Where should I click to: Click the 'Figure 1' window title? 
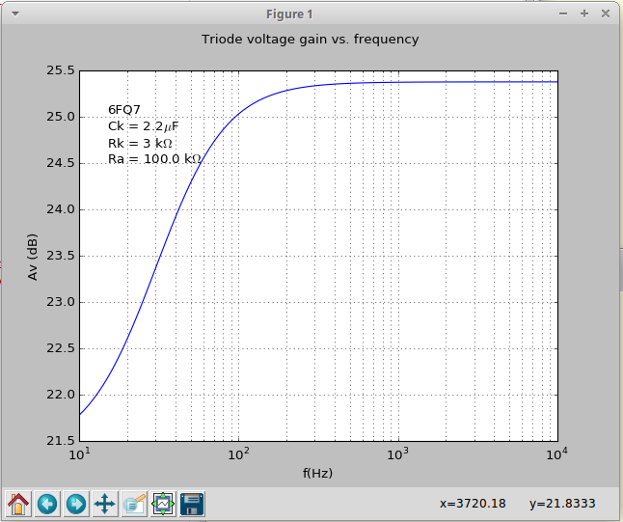[x=289, y=14]
